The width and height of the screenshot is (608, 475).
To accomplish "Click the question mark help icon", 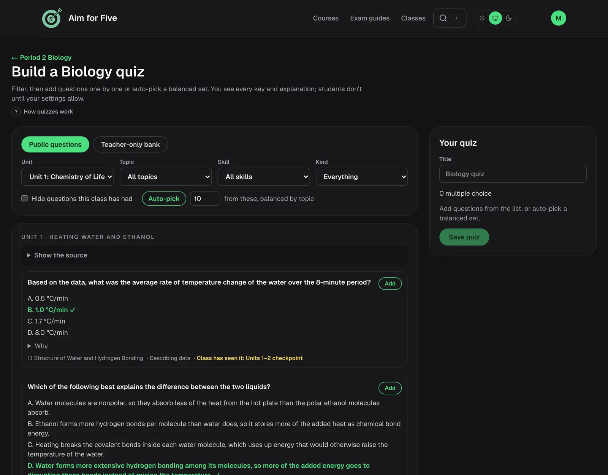I will pyautogui.click(x=16, y=112).
